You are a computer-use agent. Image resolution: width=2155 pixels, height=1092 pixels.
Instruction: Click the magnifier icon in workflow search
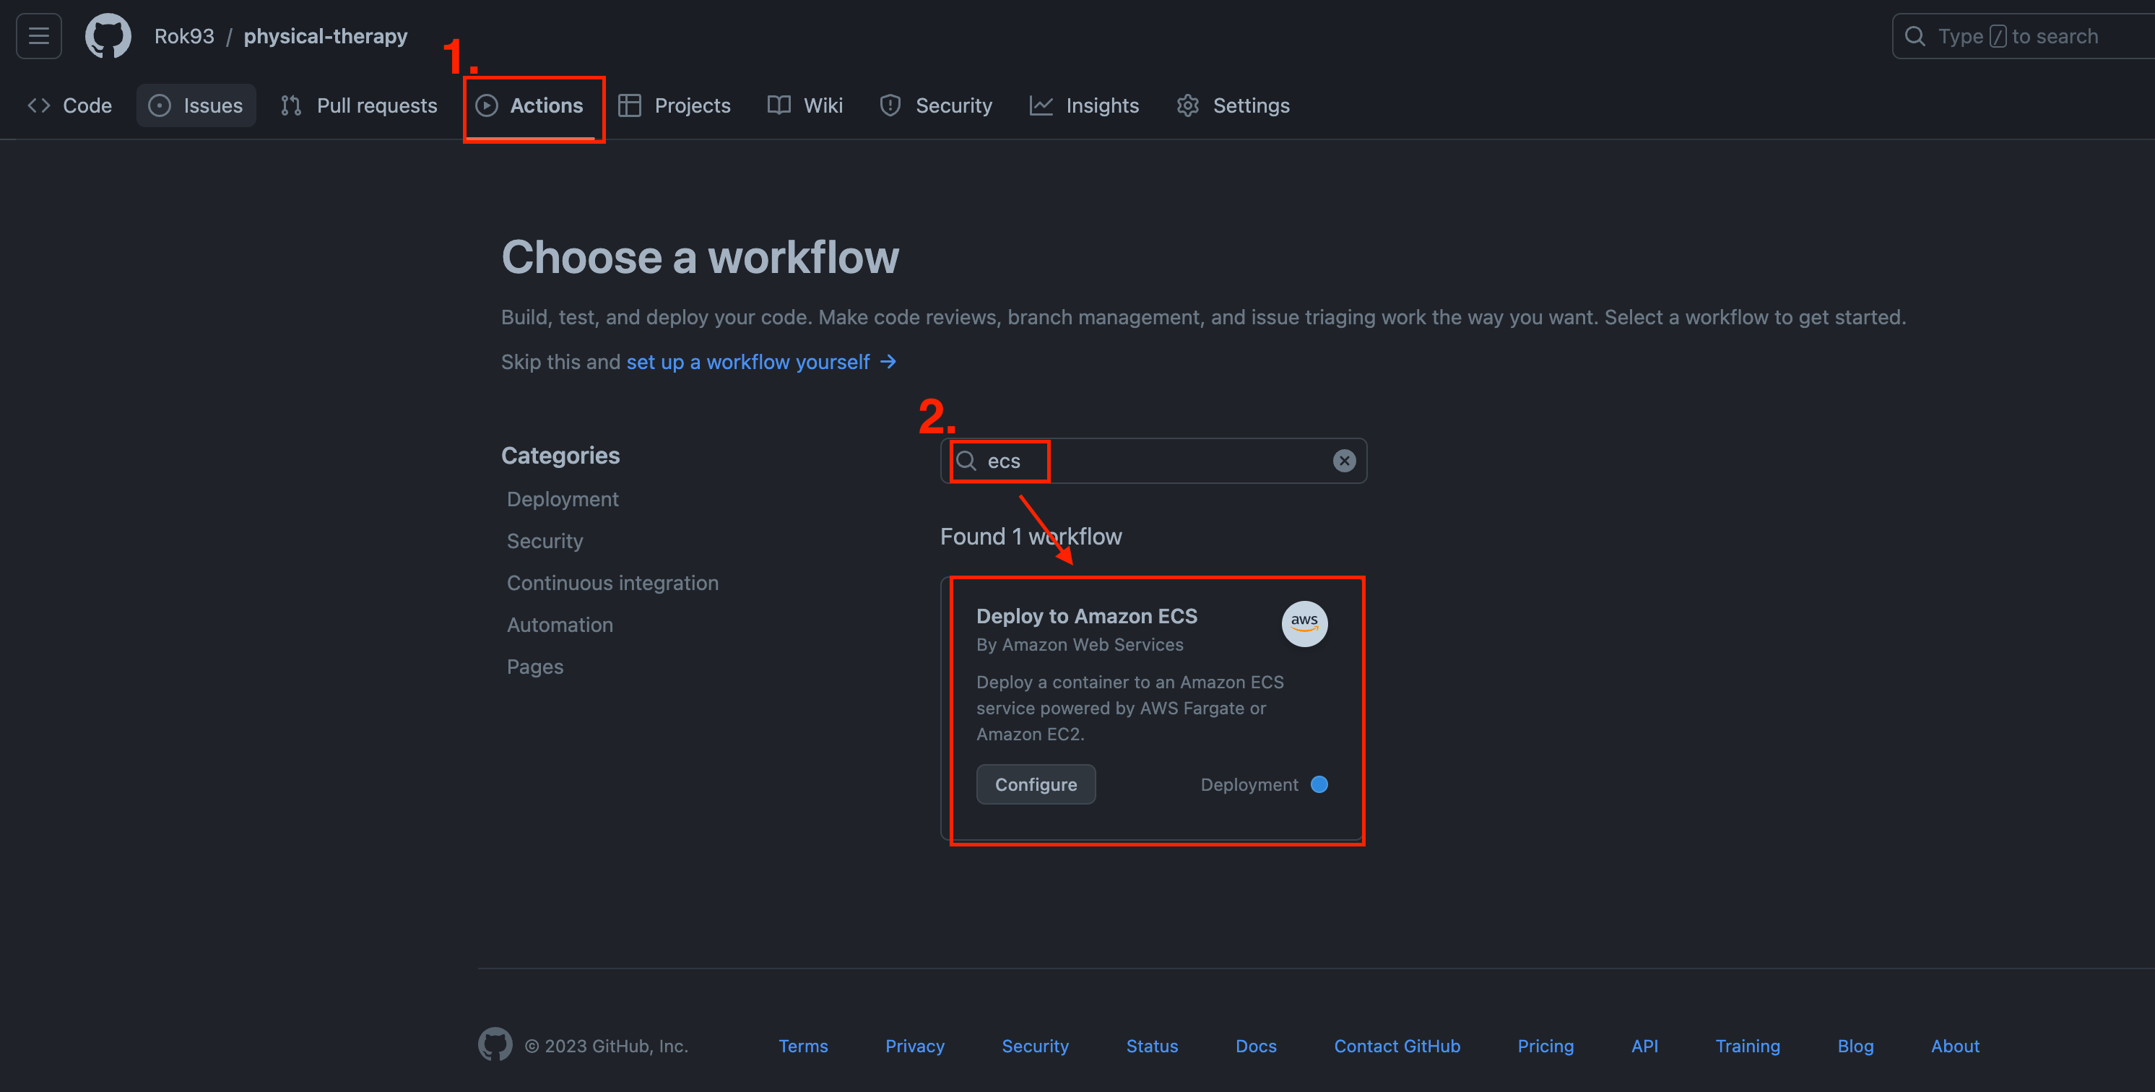966,460
